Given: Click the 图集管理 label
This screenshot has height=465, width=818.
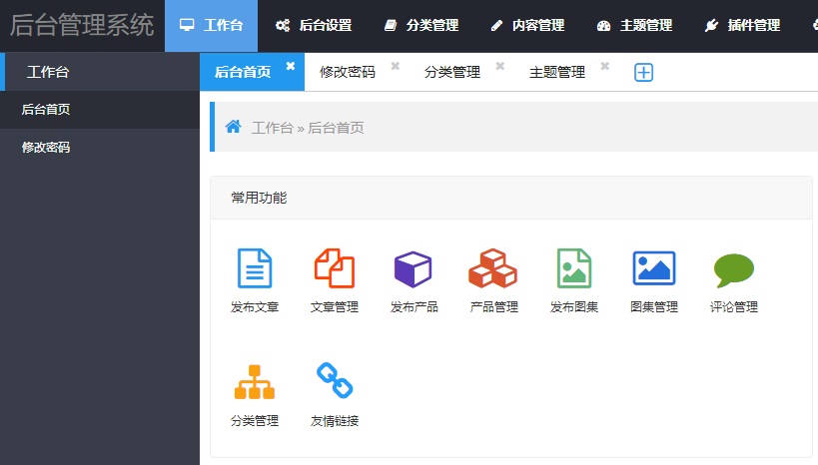Looking at the screenshot, I should point(653,307).
